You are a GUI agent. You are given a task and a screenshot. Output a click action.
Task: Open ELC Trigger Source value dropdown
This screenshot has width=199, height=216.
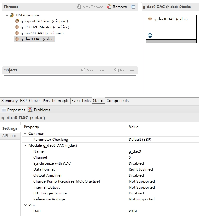tap(163, 193)
